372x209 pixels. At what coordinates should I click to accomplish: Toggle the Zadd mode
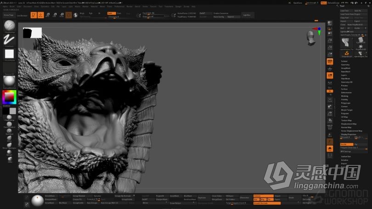(111, 13)
